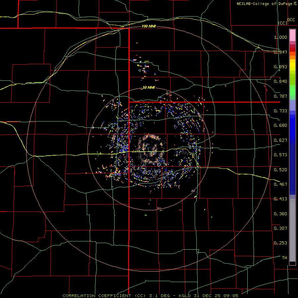
Task: Click the 31 DEC 25 date text
Action: [208, 296]
